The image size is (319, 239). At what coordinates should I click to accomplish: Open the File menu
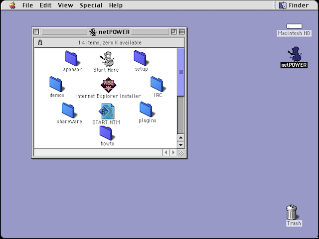[x=27, y=5]
